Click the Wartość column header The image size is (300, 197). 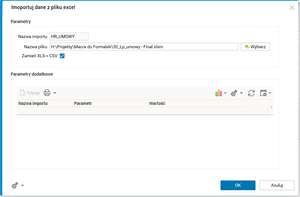tap(196, 103)
